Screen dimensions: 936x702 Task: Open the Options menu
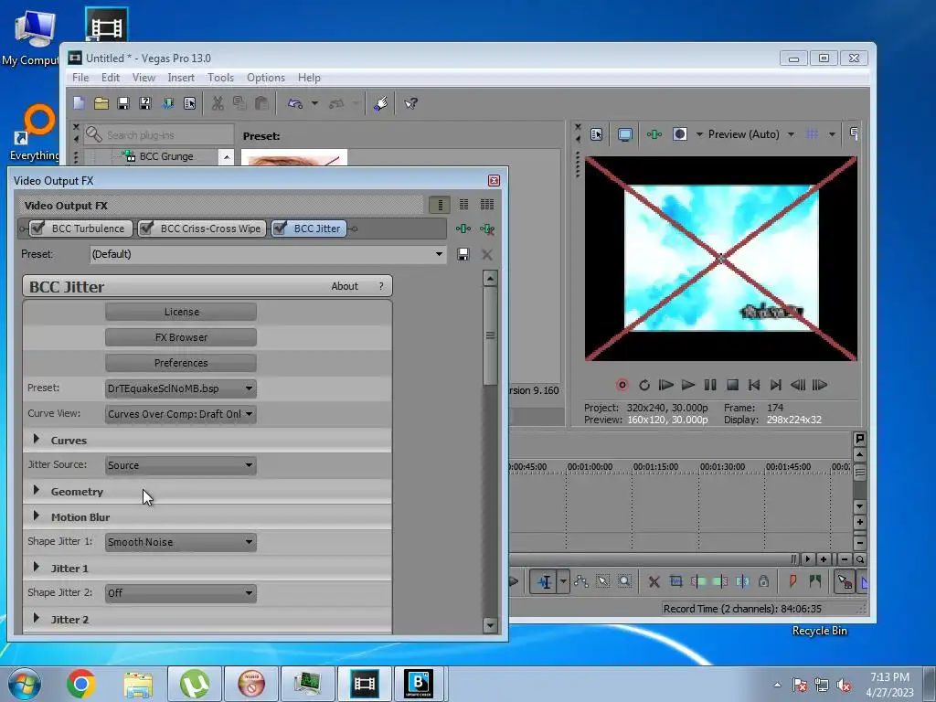click(266, 78)
